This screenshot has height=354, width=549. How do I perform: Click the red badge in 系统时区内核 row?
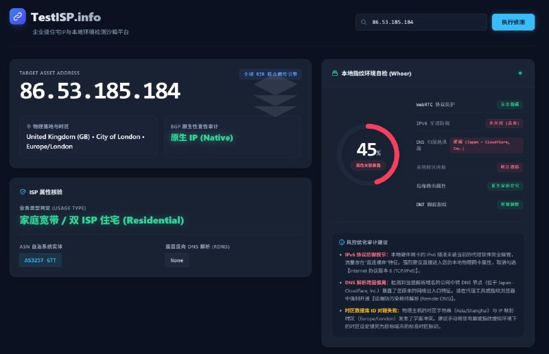pos(510,167)
